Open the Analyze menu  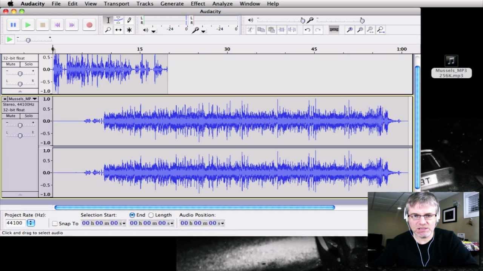[x=223, y=4]
